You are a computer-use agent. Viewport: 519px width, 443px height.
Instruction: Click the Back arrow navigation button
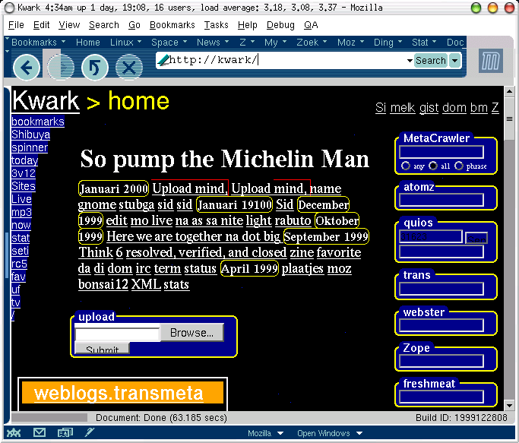27,68
